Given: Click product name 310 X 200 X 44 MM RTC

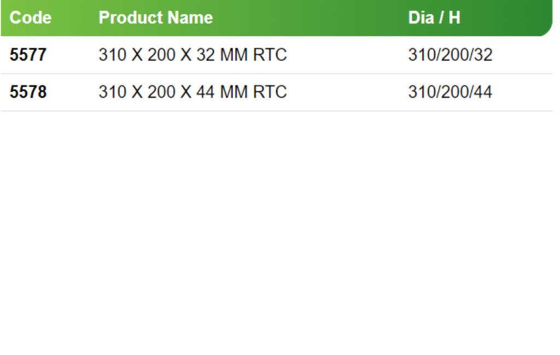Looking at the screenshot, I should (x=192, y=92).
